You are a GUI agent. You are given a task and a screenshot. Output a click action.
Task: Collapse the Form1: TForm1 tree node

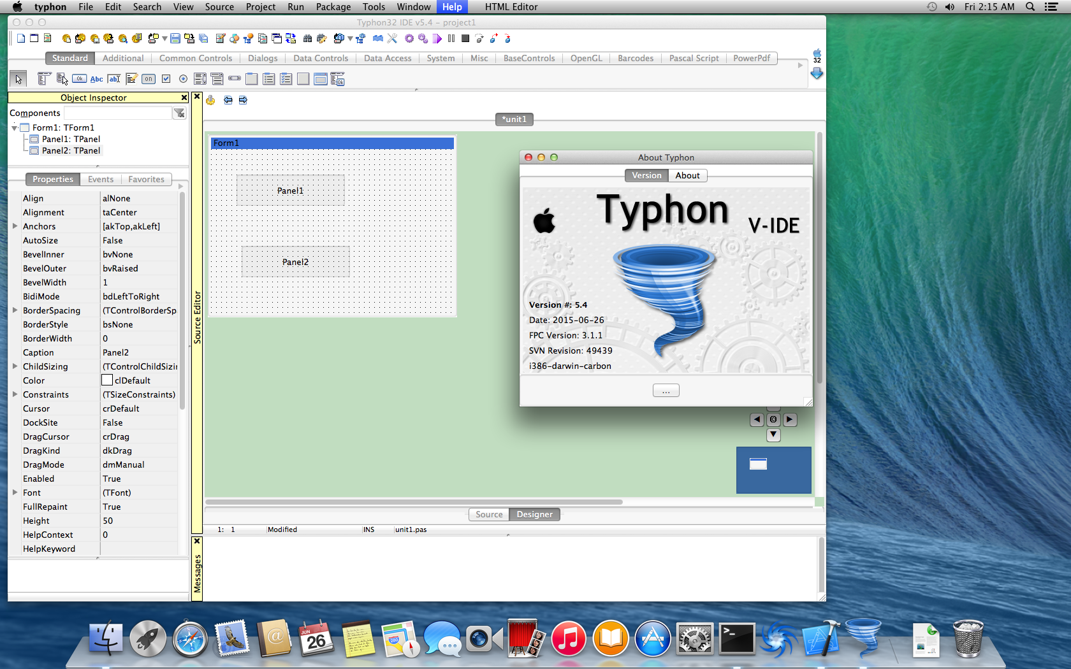[x=14, y=128]
